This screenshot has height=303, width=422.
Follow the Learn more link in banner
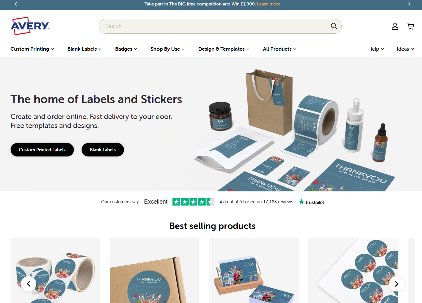click(x=268, y=4)
